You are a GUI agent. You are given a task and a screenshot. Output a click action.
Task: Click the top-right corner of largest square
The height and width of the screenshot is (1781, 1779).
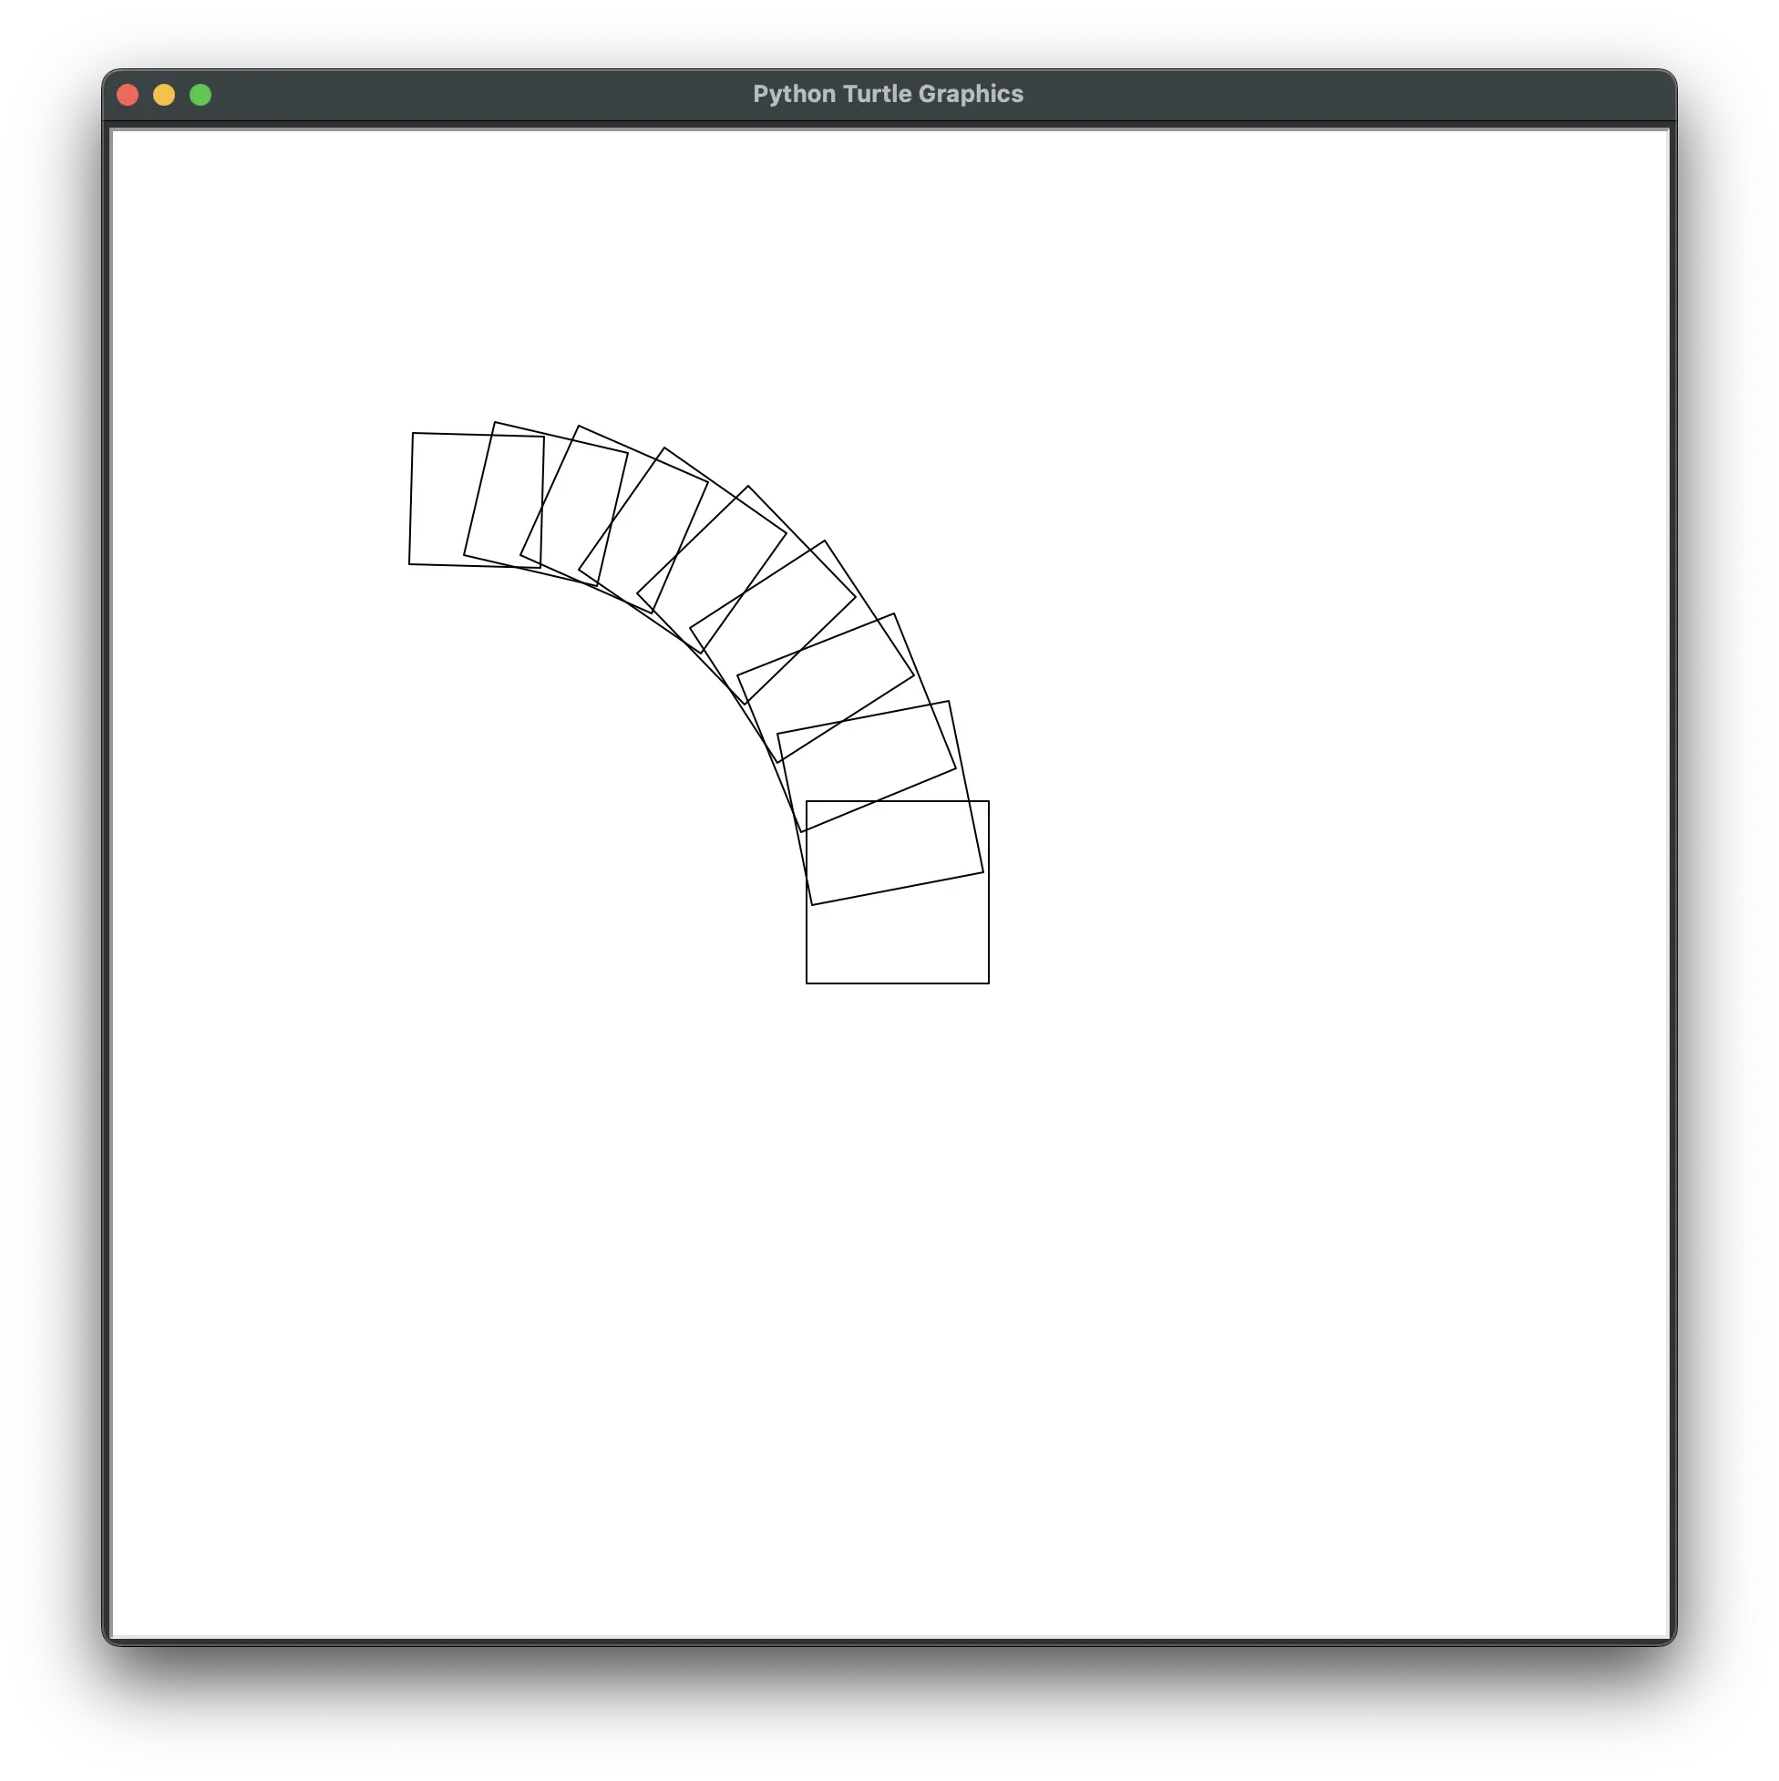coord(989,801)
